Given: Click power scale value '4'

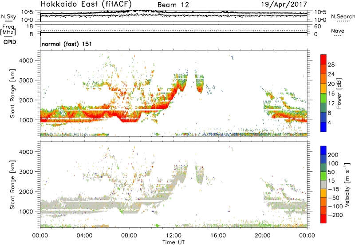Looking at the screenshot, I should pyautogui.click(x=329, y=123).
